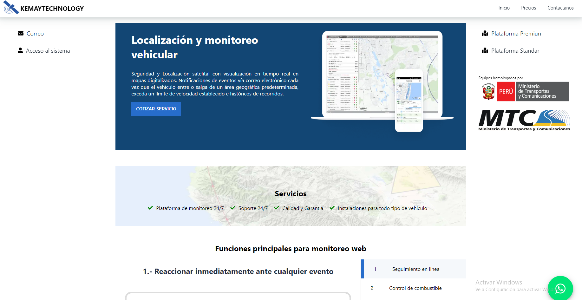
Task: Click the checkmark beside Calidad y Garantia
Action: point(277,208)
